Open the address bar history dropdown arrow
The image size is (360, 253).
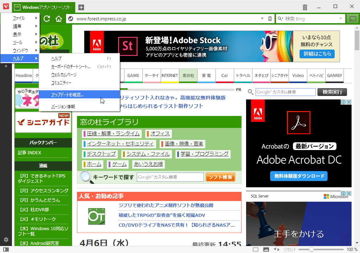262,18
